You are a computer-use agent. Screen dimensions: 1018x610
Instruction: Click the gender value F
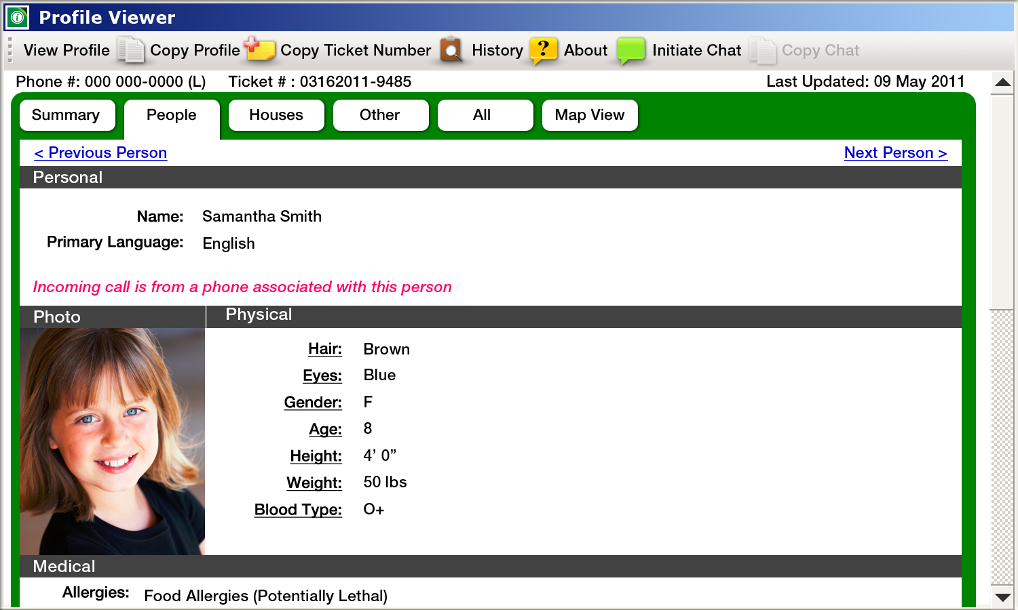click(368, 403)
